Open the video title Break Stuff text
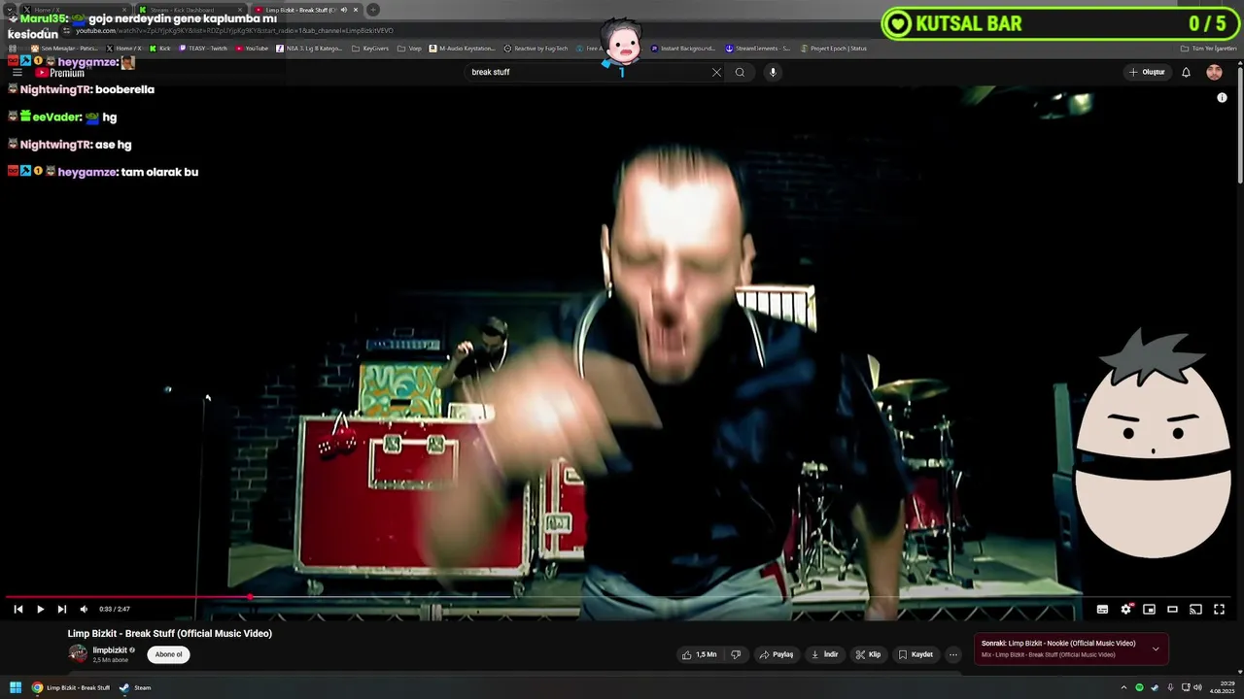The image size is (1244, 699). 170,634
